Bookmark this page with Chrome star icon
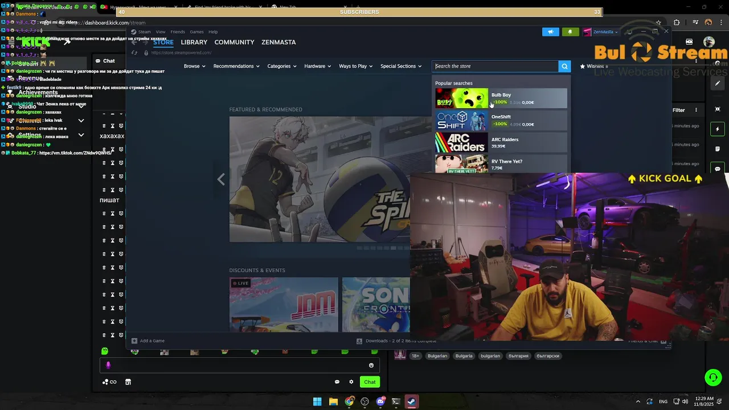This screenshot has width=729, height=410. 658,23
